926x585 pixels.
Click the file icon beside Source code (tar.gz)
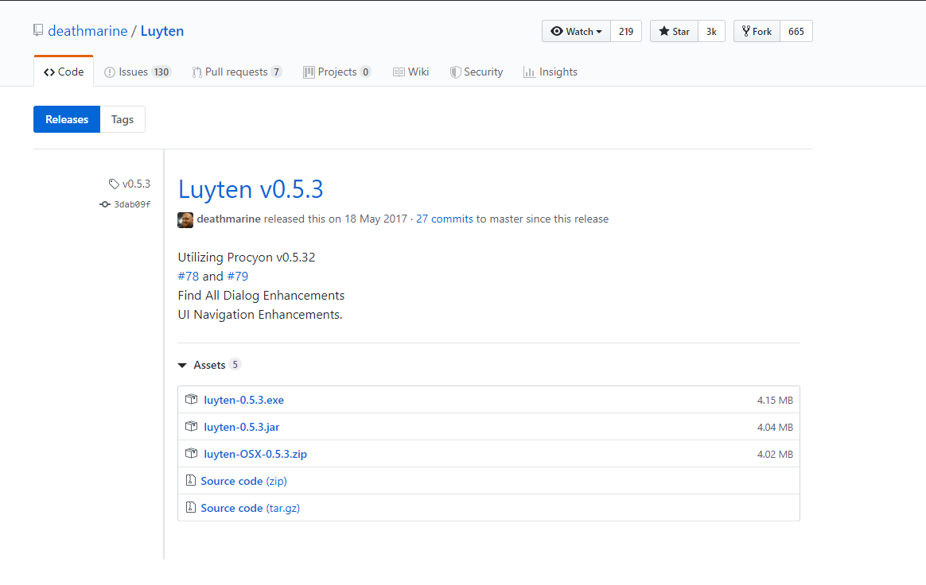(191, 507)
